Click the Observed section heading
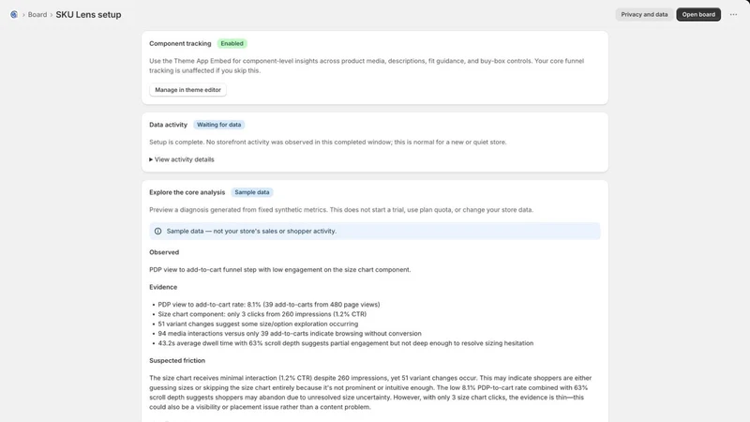 164,252
